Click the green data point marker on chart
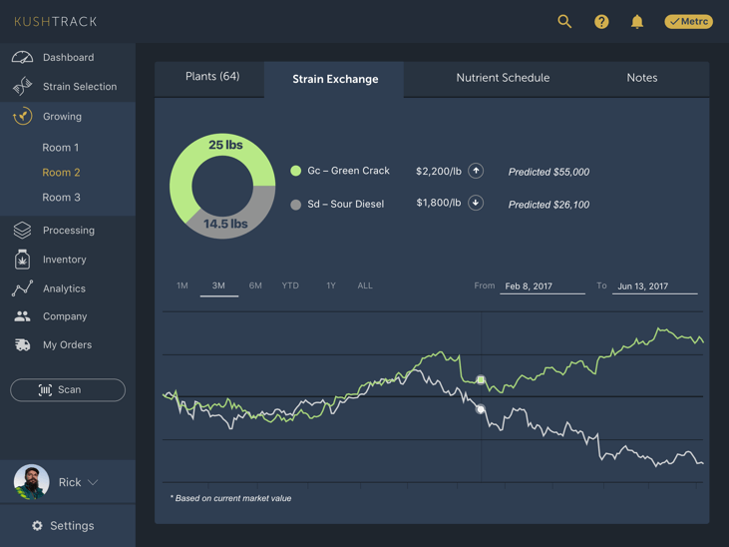The height and width of the screenshot is (547, 729). pos(481,380)
